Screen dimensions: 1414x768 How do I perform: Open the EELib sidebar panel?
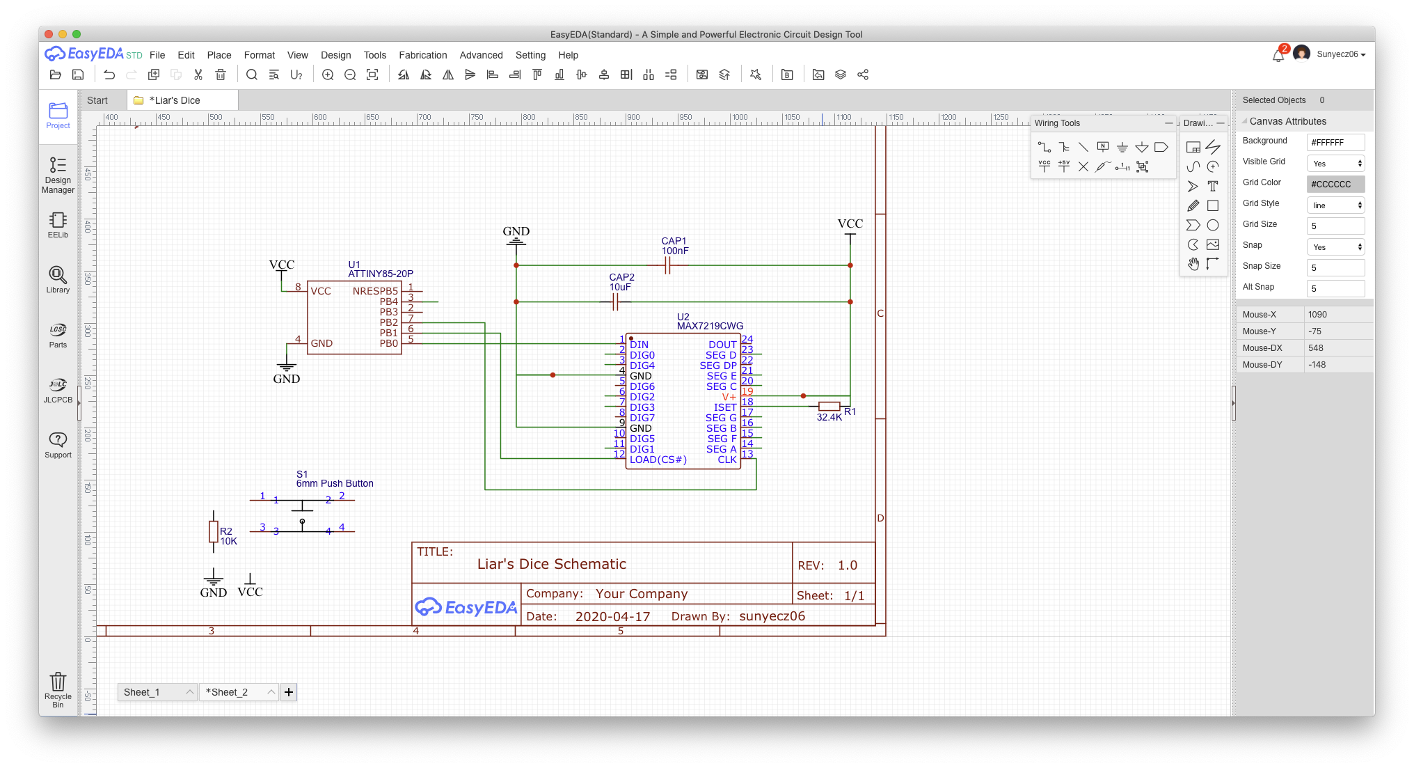tap(58, 225)
